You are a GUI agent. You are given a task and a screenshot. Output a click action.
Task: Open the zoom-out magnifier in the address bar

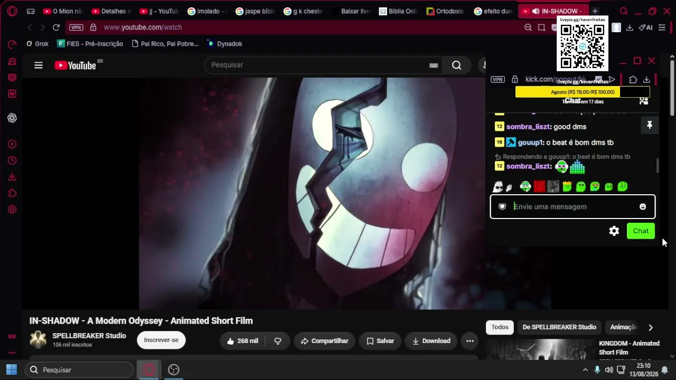(528, 27)
